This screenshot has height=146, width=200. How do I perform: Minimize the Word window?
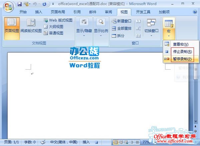click(x=172, y=4)
